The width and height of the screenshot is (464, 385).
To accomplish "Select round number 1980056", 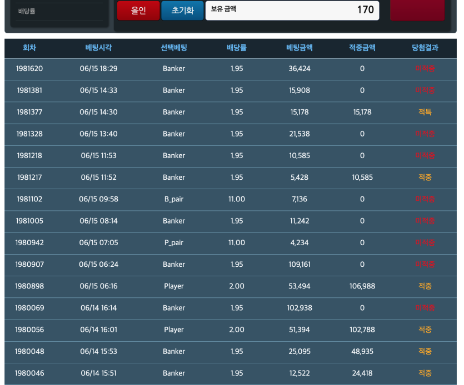I will [x=29, y=330].
